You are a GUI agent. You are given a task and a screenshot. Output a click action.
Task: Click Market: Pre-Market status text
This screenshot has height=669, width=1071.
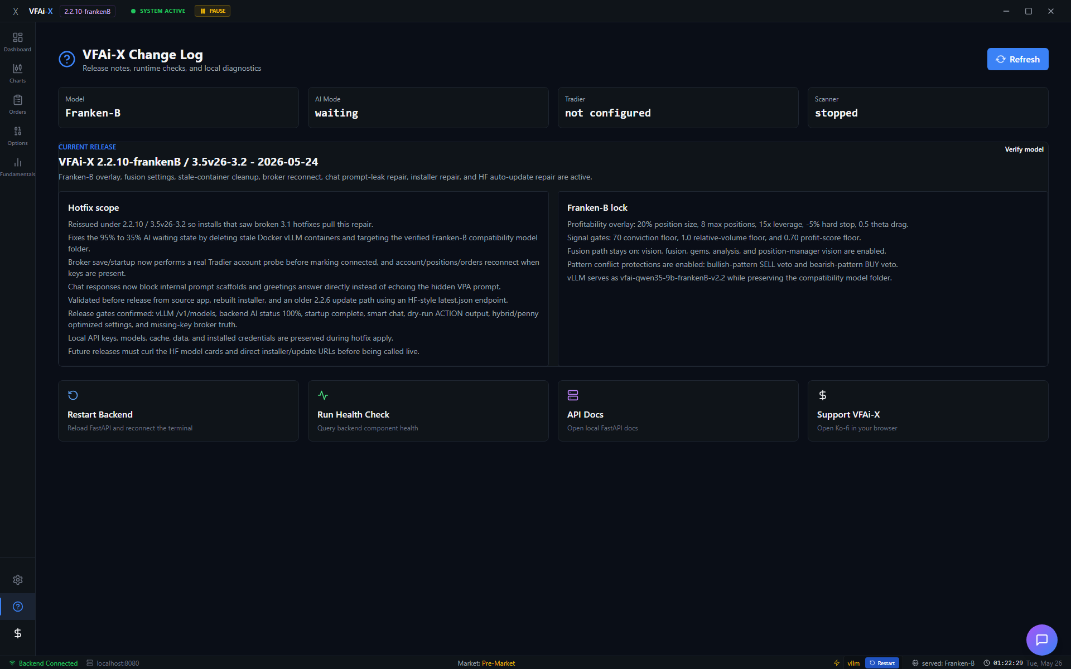point(486,663)
